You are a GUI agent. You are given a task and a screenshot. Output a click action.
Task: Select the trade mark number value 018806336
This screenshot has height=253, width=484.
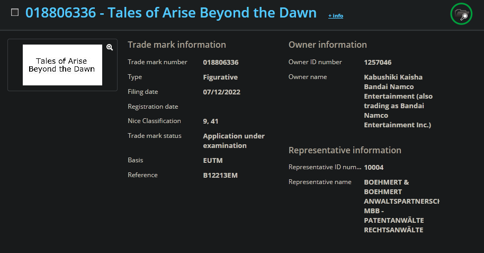221,63
